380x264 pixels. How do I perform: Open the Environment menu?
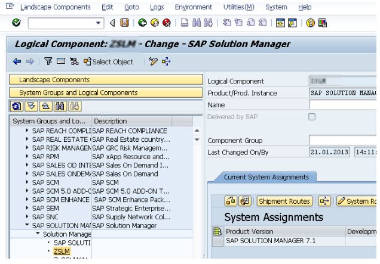coord(194,7)
